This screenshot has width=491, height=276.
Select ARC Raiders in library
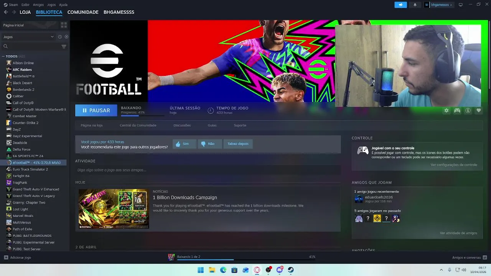coord(22,70)
